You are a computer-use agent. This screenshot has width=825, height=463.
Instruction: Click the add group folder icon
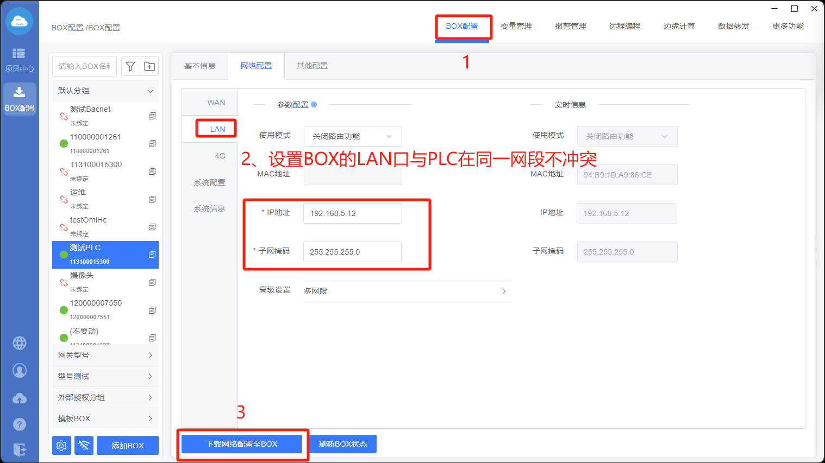pos(149,66)
